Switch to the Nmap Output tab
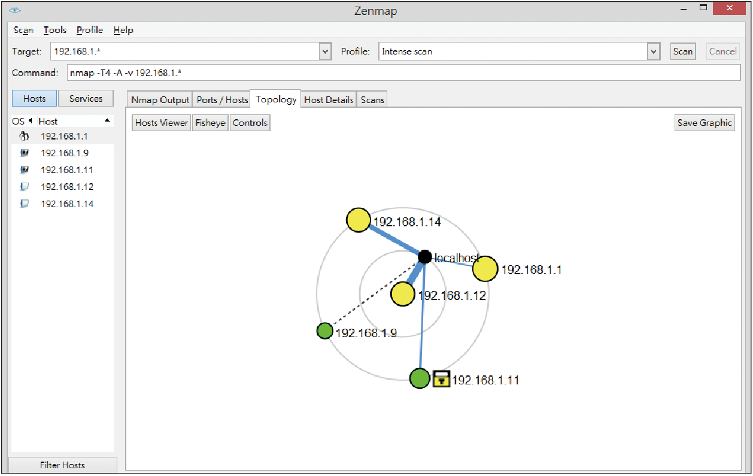 click(160, 100)
